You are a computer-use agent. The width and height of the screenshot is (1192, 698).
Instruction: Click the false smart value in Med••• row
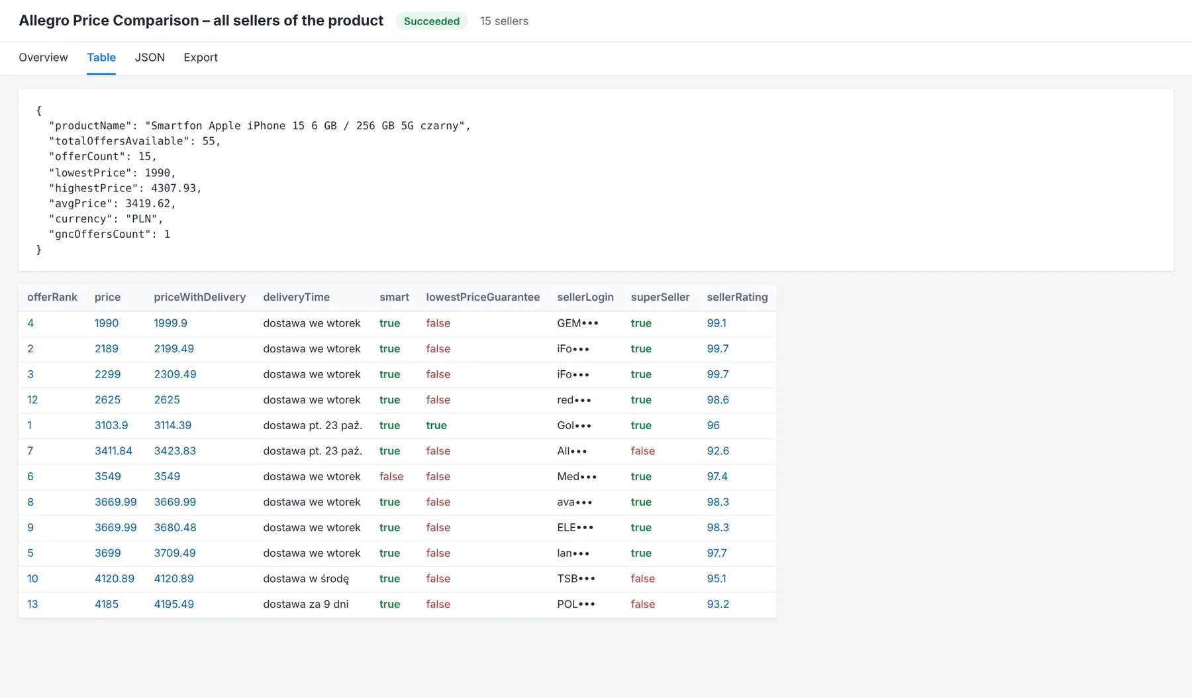click(391, 477)
